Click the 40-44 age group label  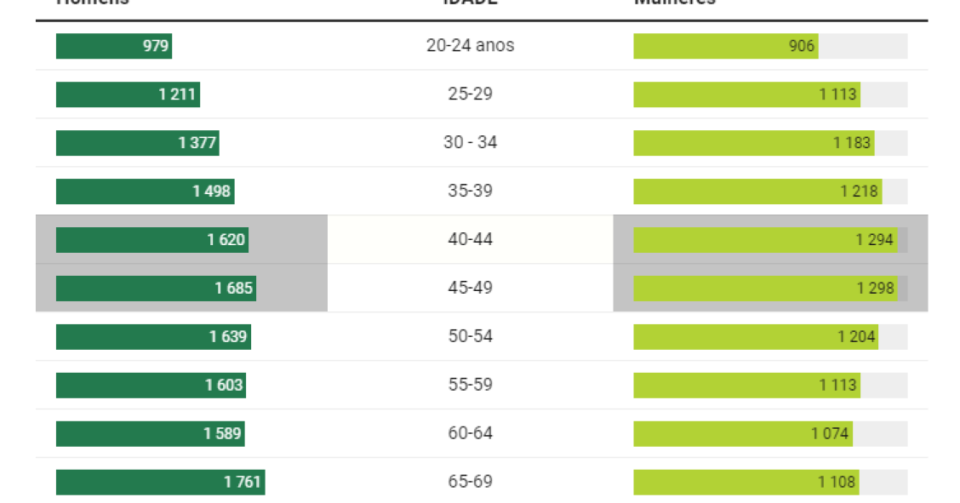(x=470, y=239)
